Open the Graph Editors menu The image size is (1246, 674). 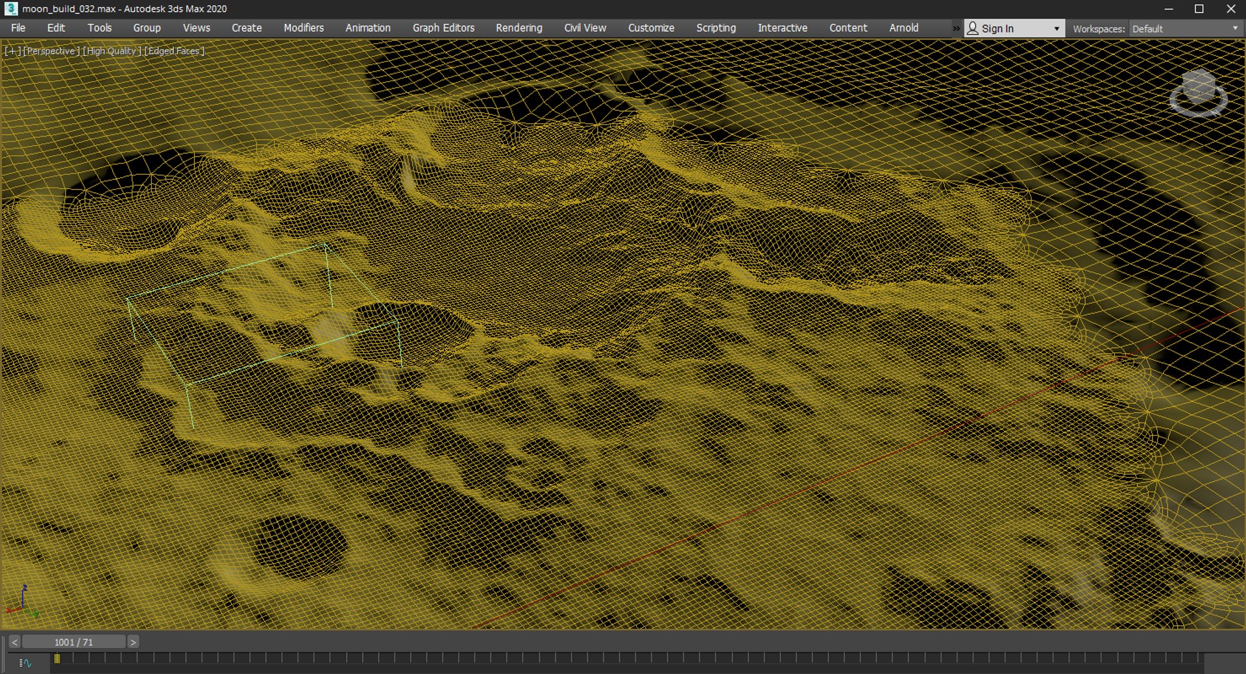(x=443, y=28)
